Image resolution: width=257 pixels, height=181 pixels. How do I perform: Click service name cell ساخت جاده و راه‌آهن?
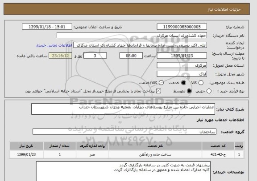(155, 154)
